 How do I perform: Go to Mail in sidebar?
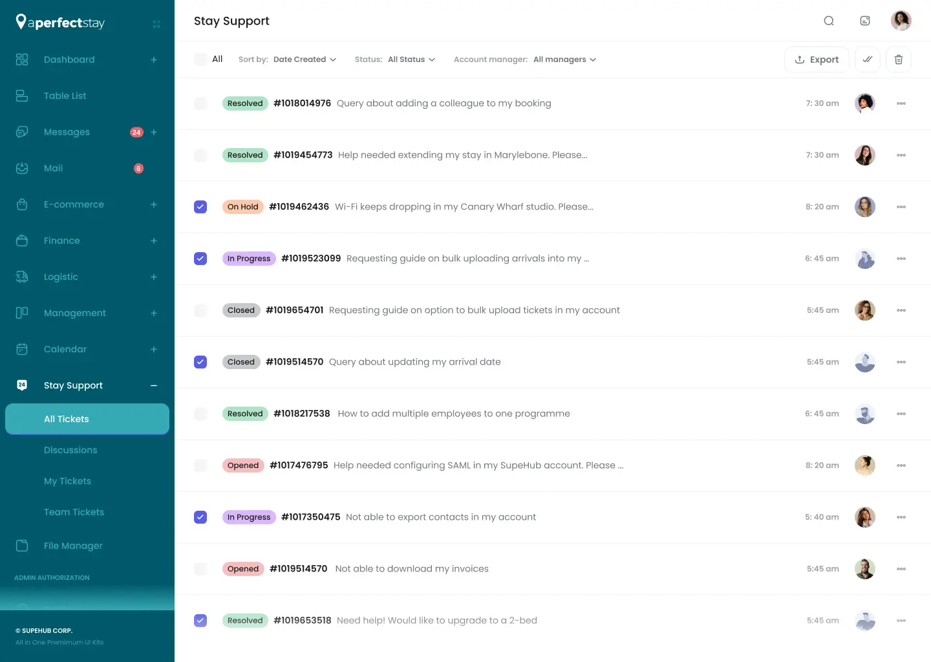point(53,168)
